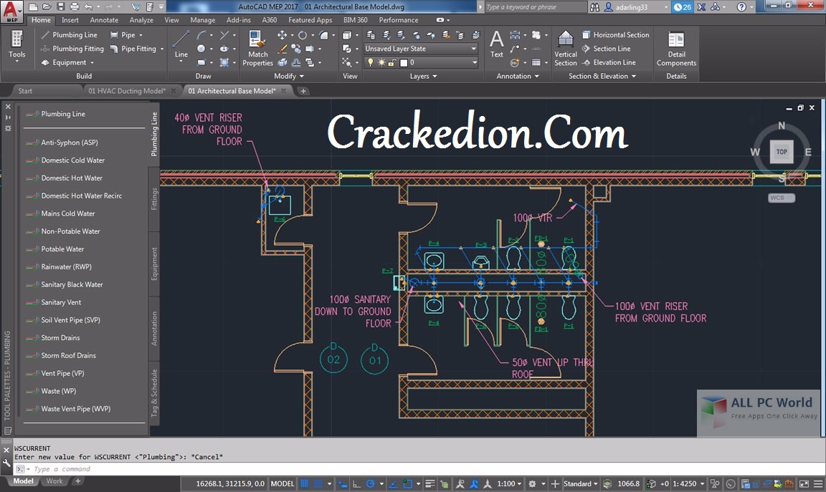Click the Erase tool icon

click(283, 49)
